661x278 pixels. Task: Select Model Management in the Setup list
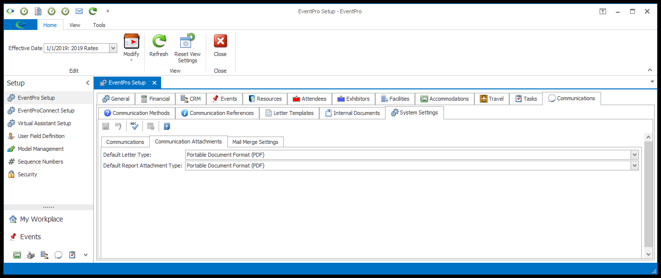(48, 149)
